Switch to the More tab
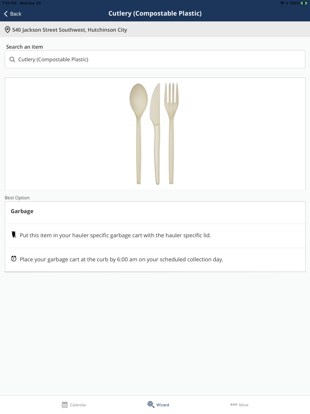Viewport: 310px width, 414px height. (239, 405)
